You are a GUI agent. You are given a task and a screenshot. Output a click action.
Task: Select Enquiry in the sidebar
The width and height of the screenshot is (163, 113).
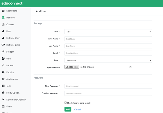click(x=10, y=72)
